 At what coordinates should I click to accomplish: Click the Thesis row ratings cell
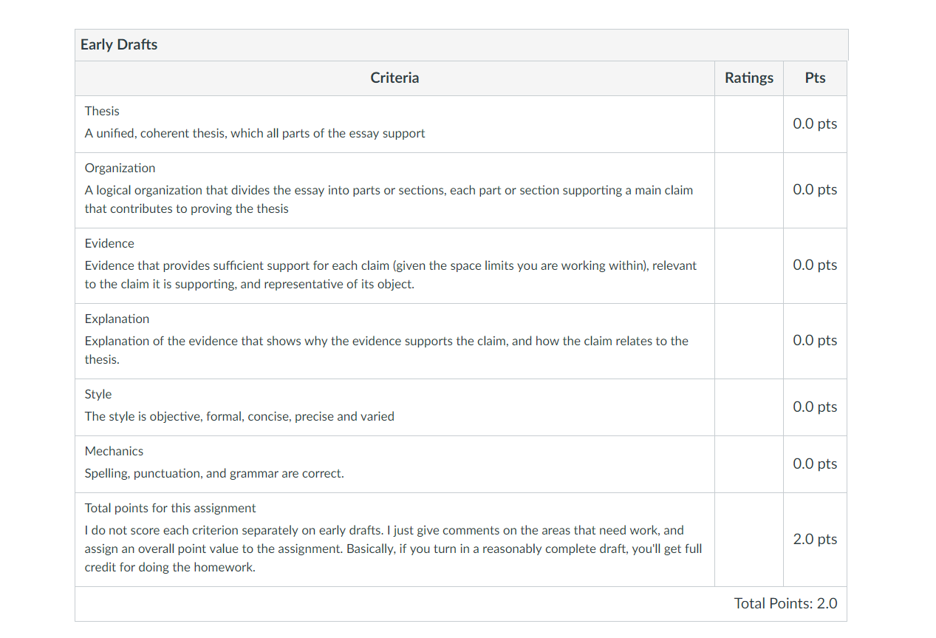click(x=749, y=124)
